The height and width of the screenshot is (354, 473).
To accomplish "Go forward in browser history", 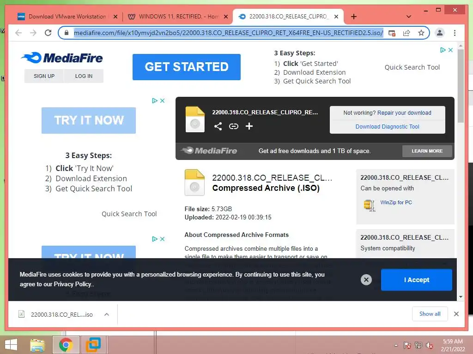I will pyautogui.click(x=33, y=33).
